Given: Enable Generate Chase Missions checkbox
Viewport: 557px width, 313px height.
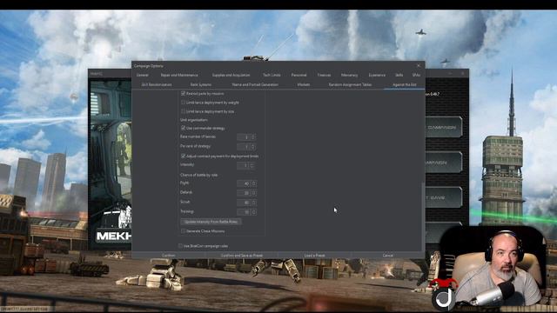Looking at the screenshot, I should 184,231.
